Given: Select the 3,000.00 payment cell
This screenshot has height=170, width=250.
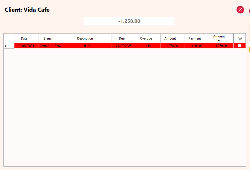Looking at the screenshot, I should (197, 46).
